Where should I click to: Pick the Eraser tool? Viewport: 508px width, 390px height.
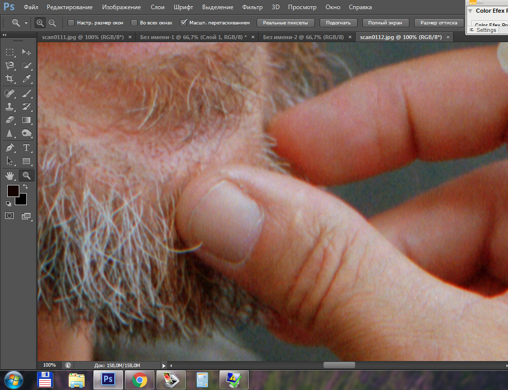click(x=10, y=120)
